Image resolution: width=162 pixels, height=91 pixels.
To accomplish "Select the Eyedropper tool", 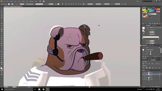I will click(2, 50).
